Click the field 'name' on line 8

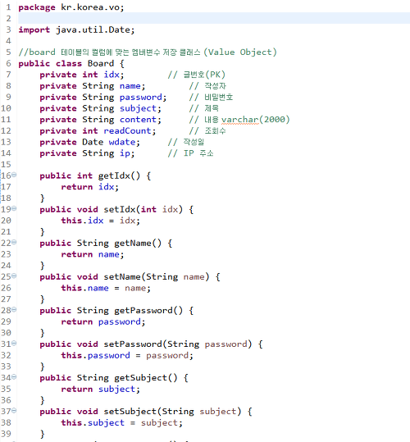click(130, 86)
